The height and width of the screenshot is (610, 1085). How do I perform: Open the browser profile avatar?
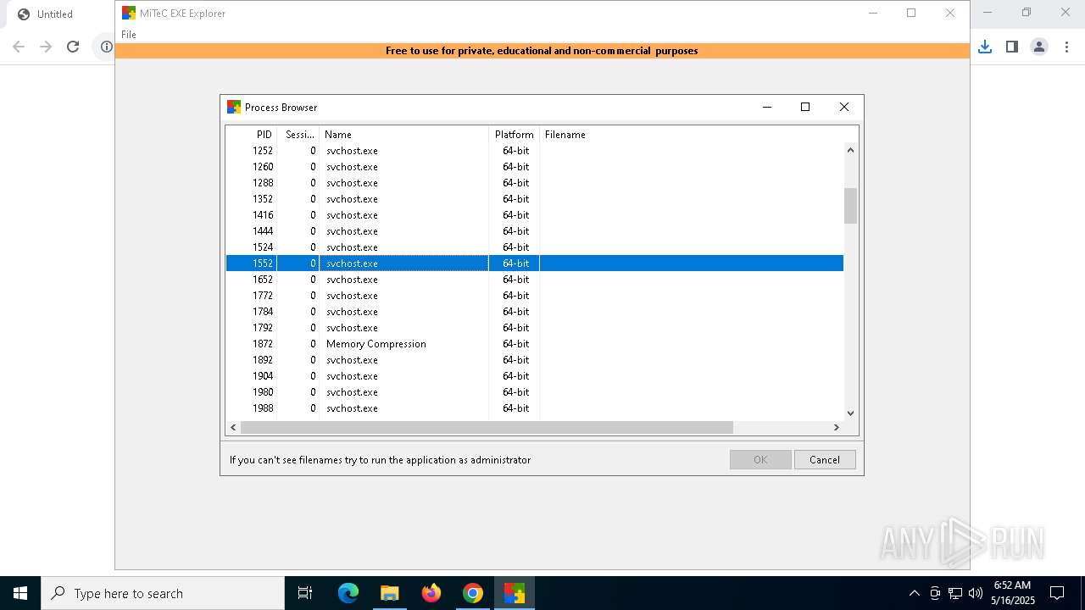tap(1039, 47)
